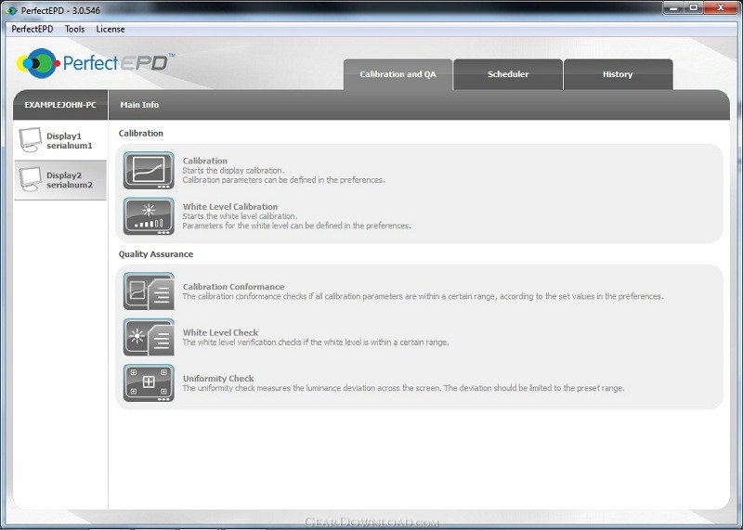Image resolution: width=743 pixels, height=530 pixels.
Task: Click the White Level Calibration title
Action: tap(230, 206)
